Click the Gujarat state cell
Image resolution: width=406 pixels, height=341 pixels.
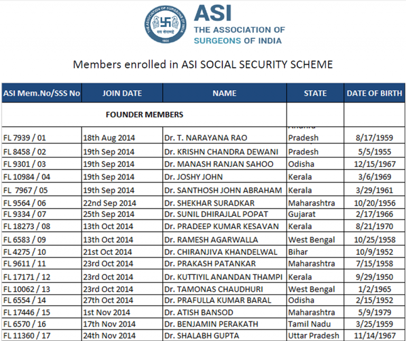[302, 214]
